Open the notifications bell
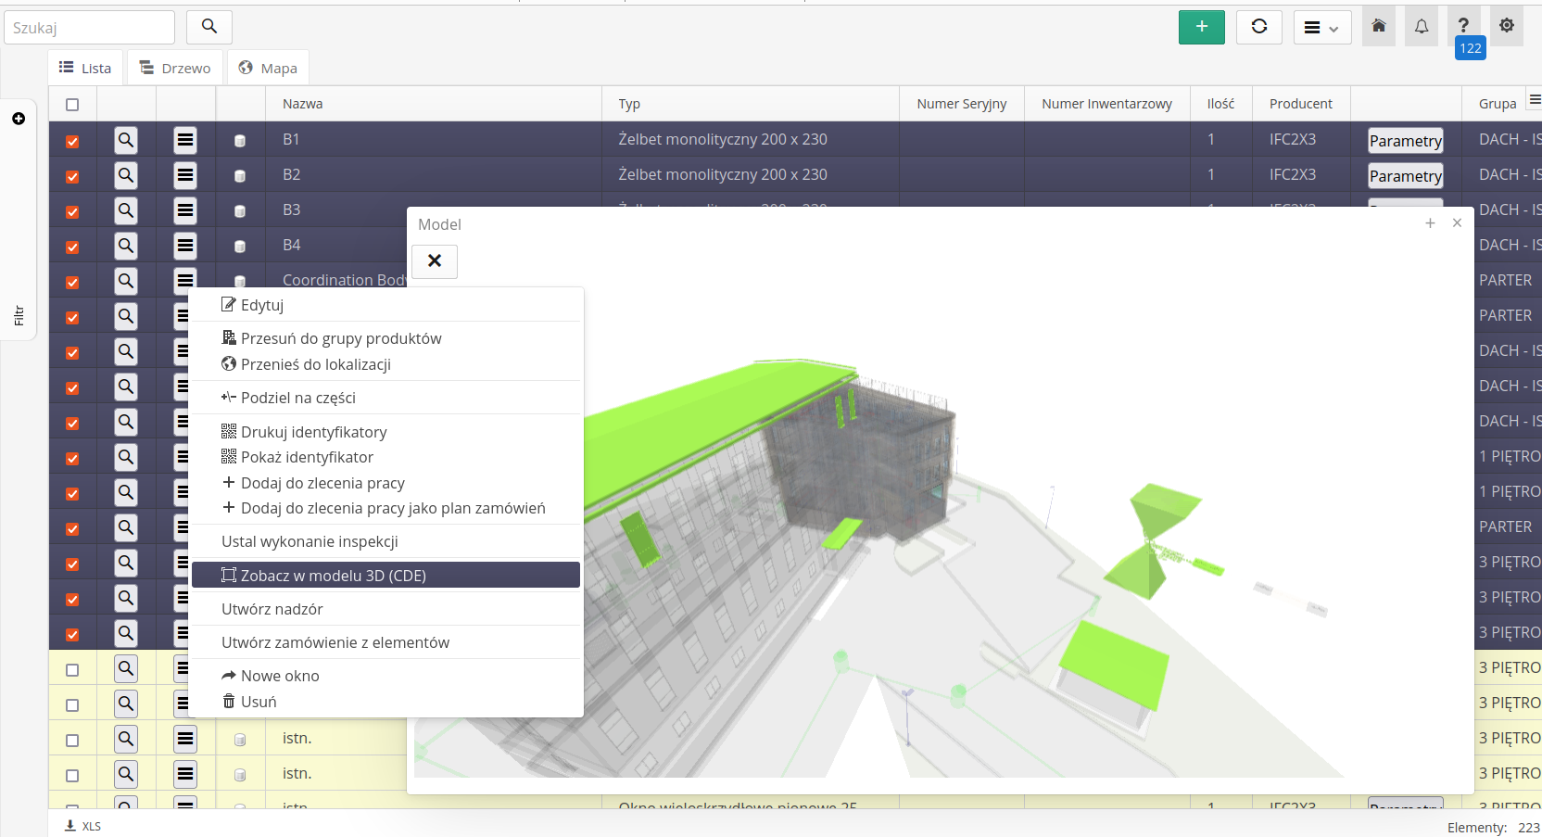 (x=1421, y=27)
